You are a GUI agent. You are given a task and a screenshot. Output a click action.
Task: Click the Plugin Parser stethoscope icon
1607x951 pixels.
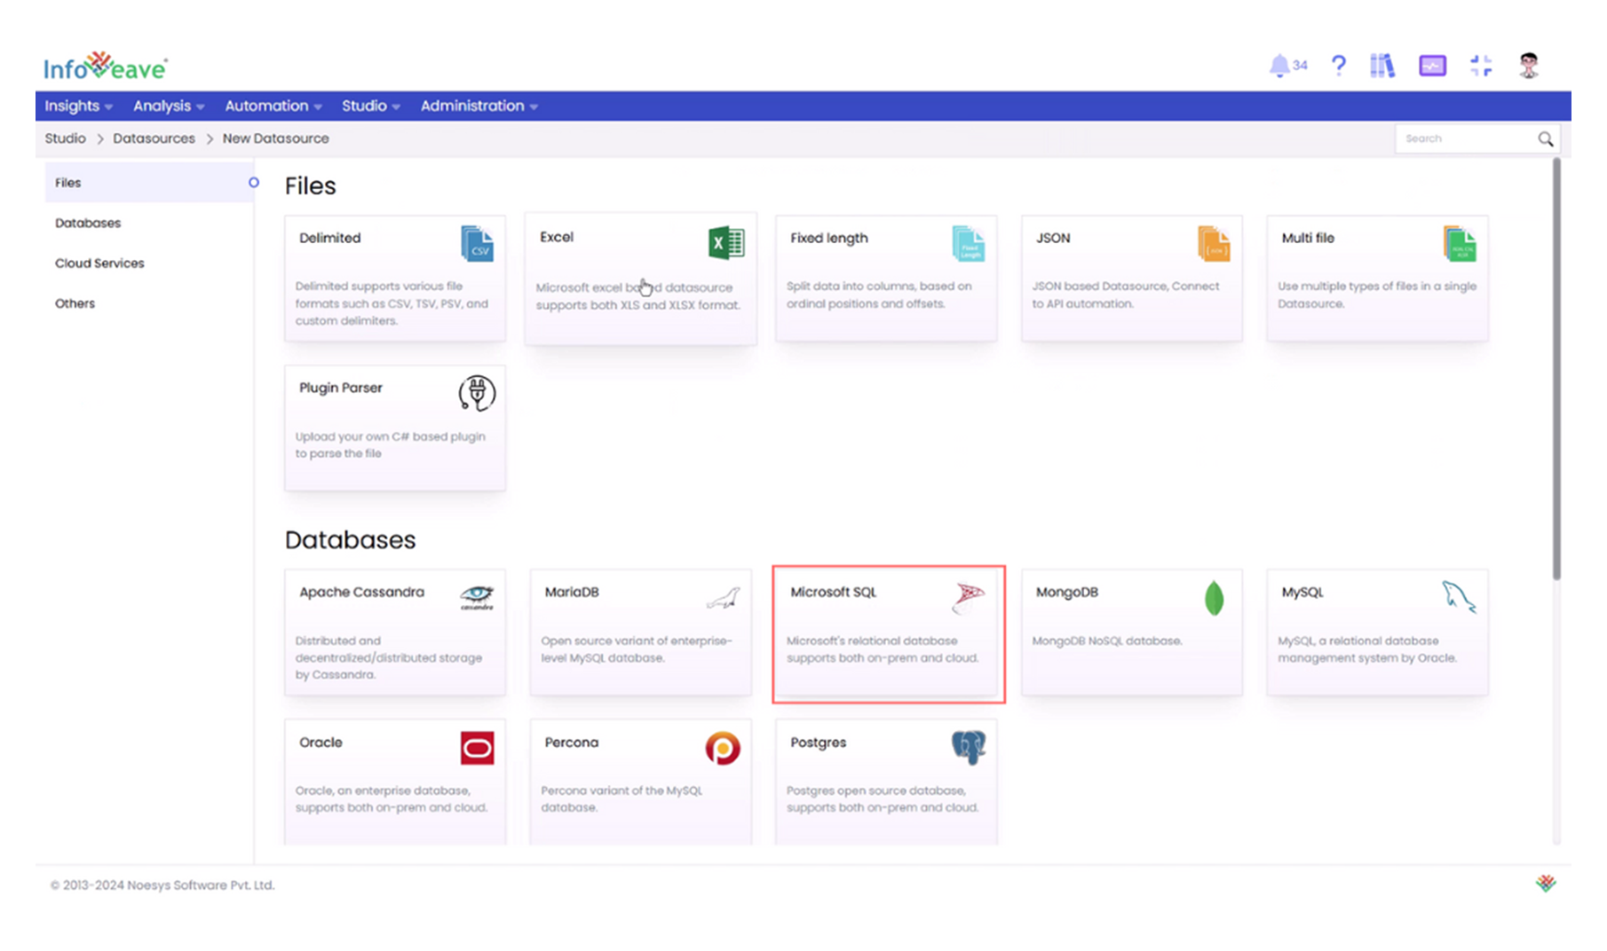coord(477,393)
